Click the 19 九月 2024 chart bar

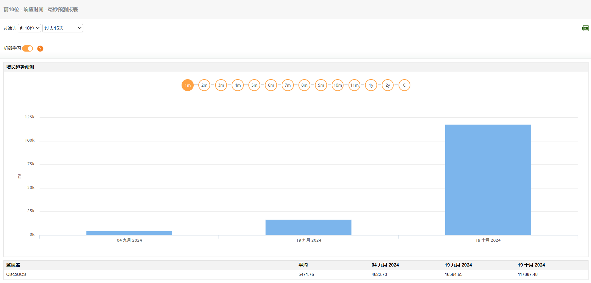point(308,227)
